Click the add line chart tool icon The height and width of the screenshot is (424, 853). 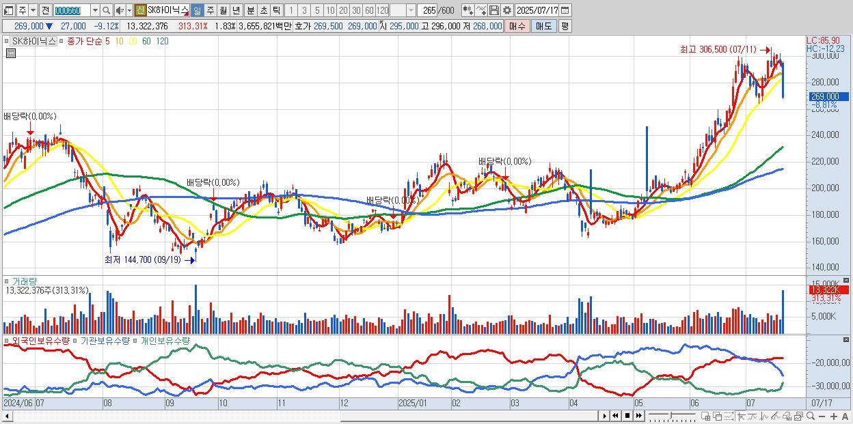tap(482, 10)
